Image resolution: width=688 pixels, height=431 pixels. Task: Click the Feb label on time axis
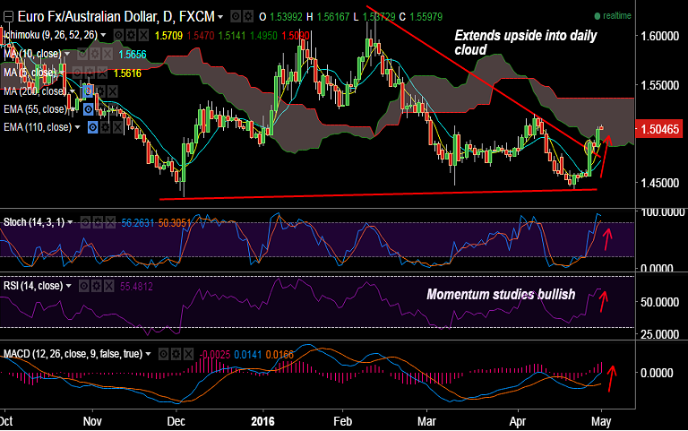click(343, 422)
